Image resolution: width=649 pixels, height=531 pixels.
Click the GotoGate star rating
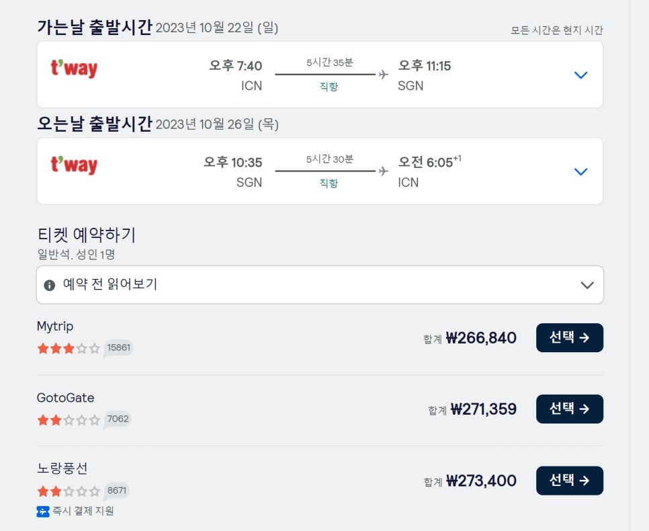(x=69, y=420)
